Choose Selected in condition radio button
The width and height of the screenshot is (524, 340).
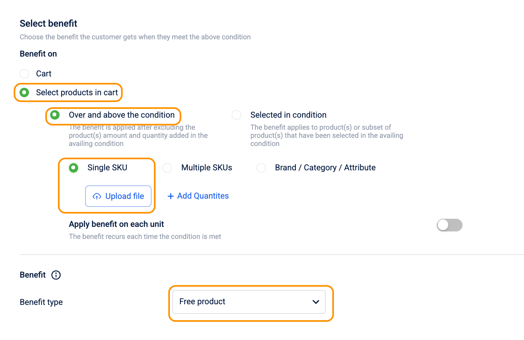(236, 115)
